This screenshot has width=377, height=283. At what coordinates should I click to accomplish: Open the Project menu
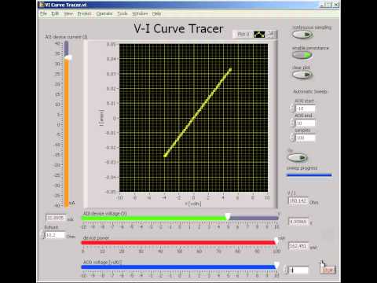click(84, 13)
